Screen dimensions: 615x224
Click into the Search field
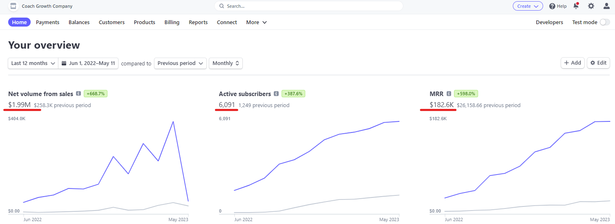tap(309, 6)
